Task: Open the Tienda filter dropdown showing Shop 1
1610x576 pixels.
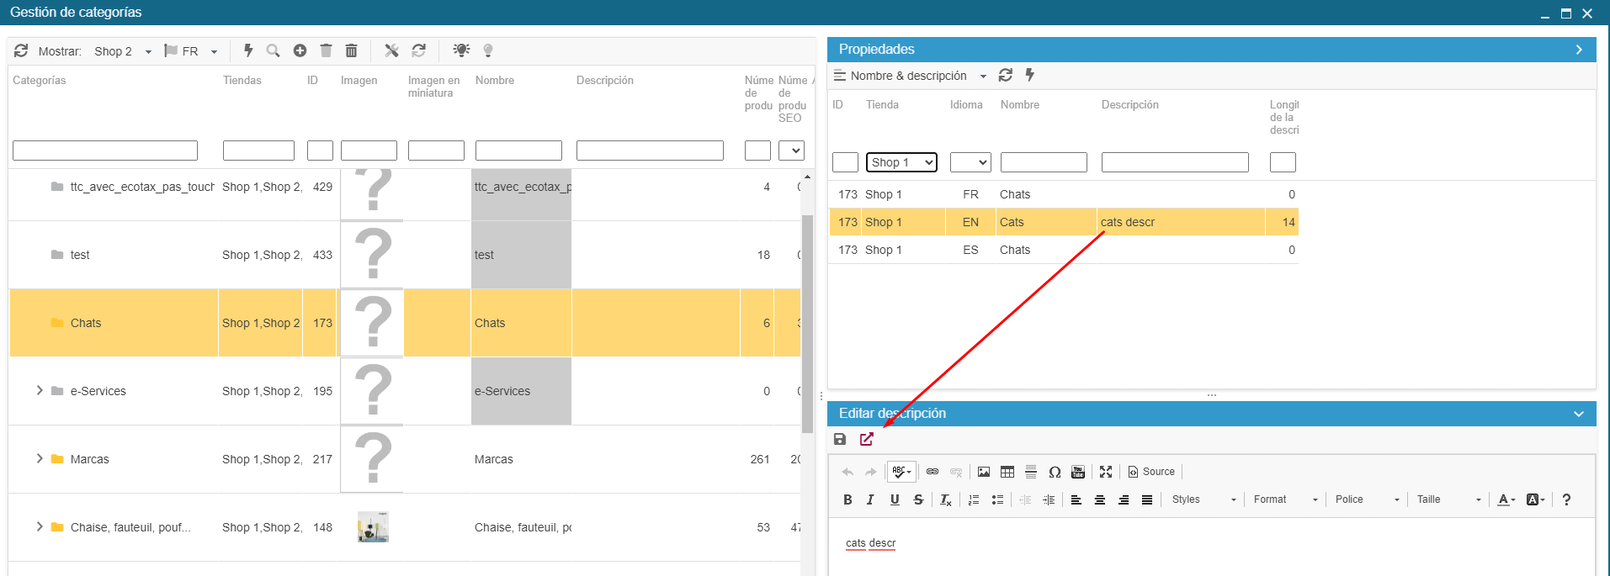Action: (901, 162)
